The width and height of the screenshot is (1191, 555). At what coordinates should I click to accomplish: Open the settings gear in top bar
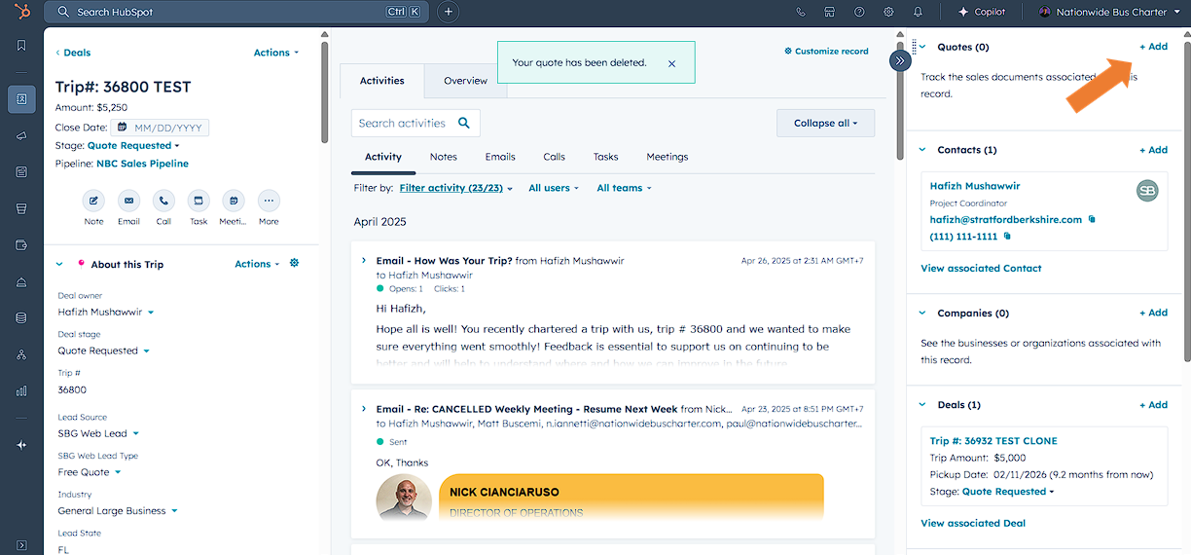[x=888, y=12]
